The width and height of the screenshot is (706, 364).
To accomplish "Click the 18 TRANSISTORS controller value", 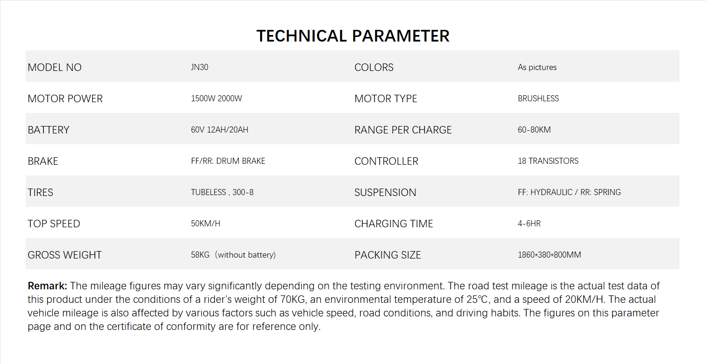I will (548, 161).
